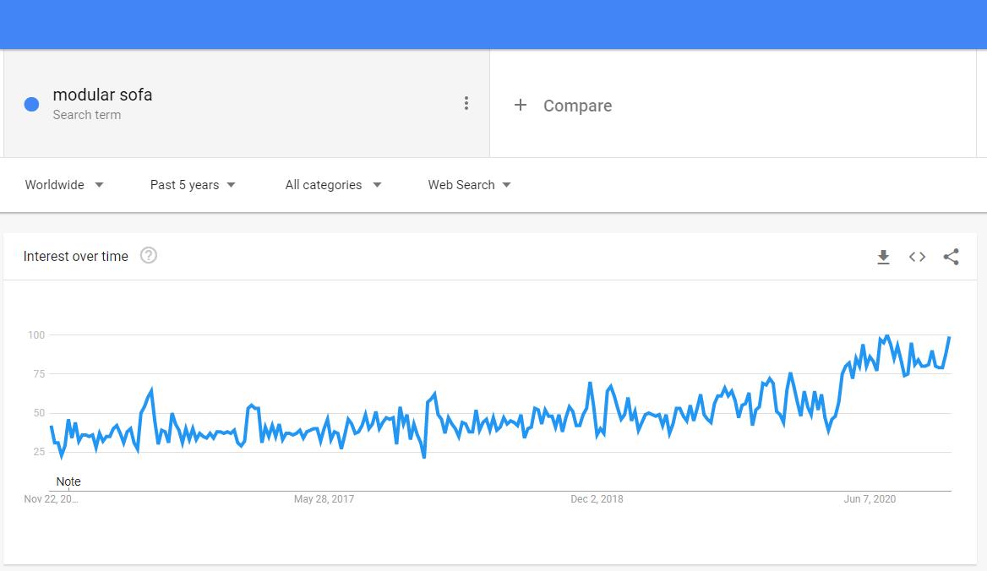
Task: Click the Note marker on chart
Action: [x=68, y=481]
